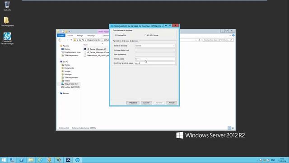Screen dimensions: 289x163
Task: Select Images under Ce PC
Action: 66,71
